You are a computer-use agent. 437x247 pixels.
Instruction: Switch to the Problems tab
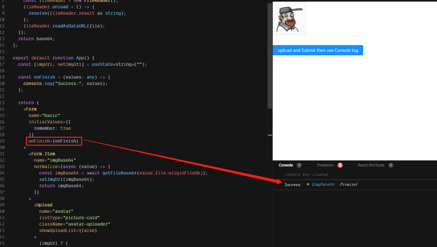pos(325,165)
